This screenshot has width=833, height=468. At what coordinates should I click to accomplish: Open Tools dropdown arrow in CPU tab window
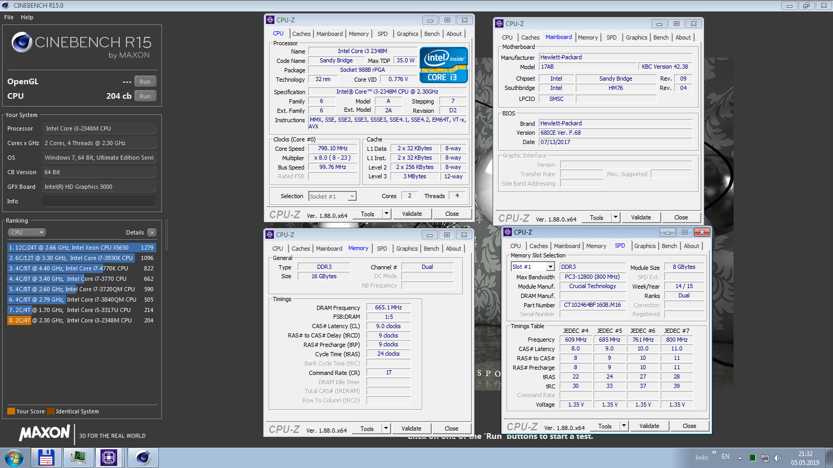tap(386, 214)
